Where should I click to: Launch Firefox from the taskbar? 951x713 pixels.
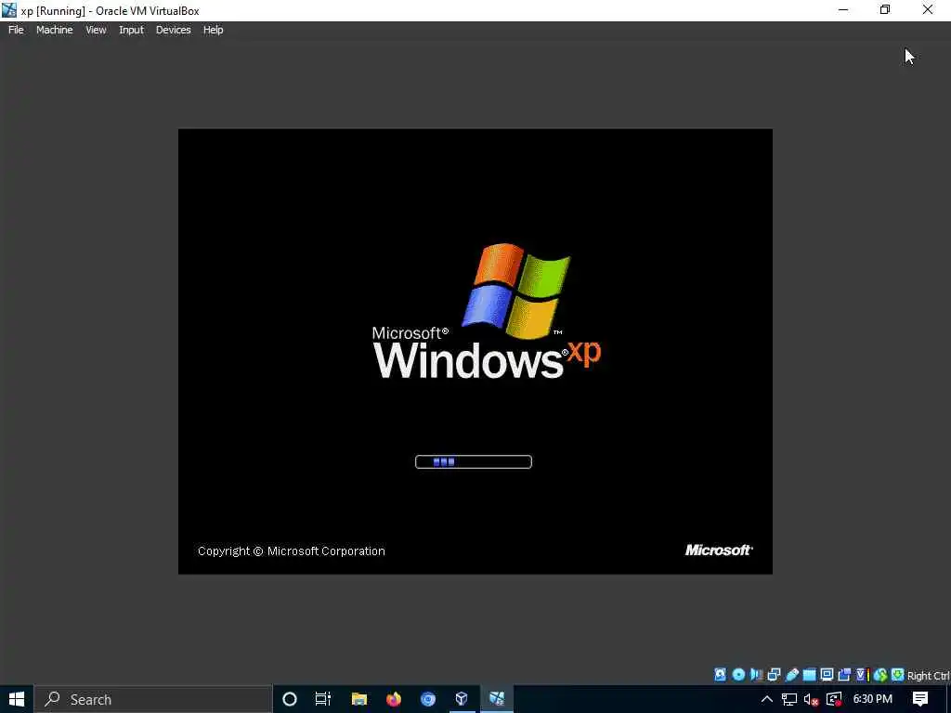tap(394, 699)
